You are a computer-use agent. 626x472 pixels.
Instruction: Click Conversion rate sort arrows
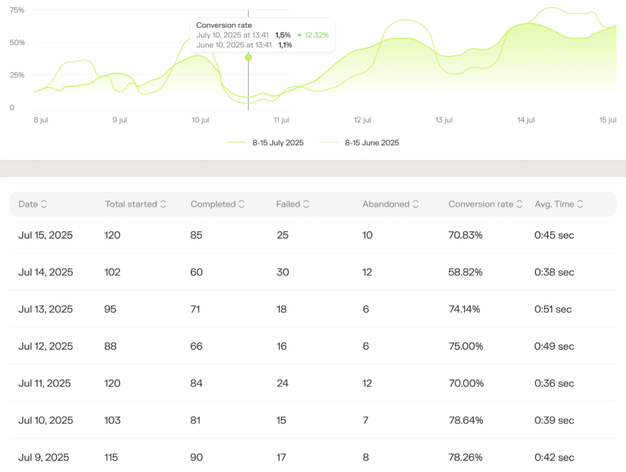click(x=519, y=204)
